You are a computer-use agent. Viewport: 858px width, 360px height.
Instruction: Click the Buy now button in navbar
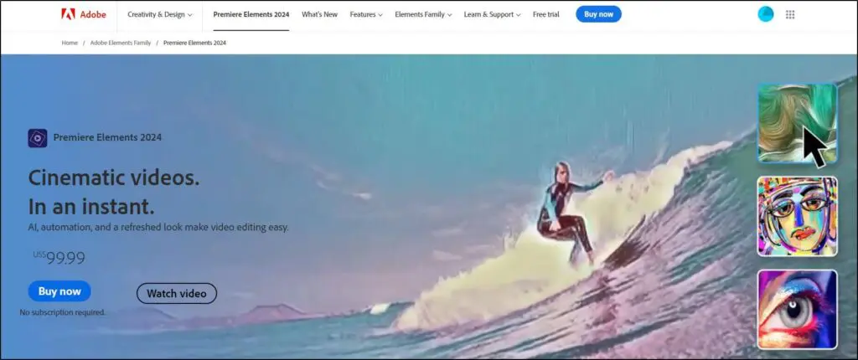click(598, 14)
